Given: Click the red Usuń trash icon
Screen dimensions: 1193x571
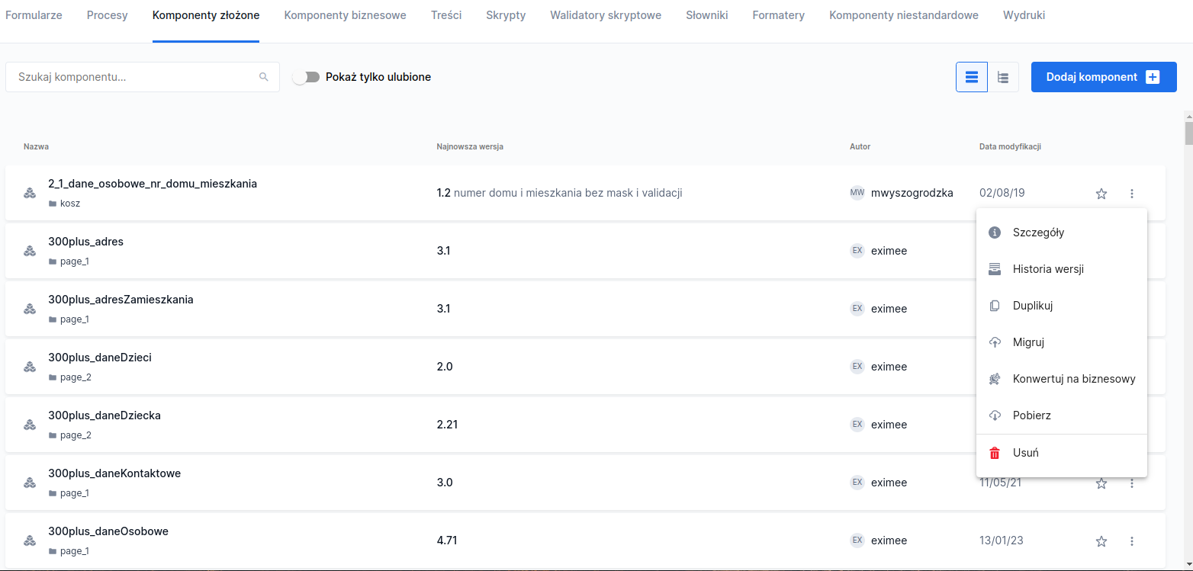Looking at the screenshot, I should [x=995, y=453].
